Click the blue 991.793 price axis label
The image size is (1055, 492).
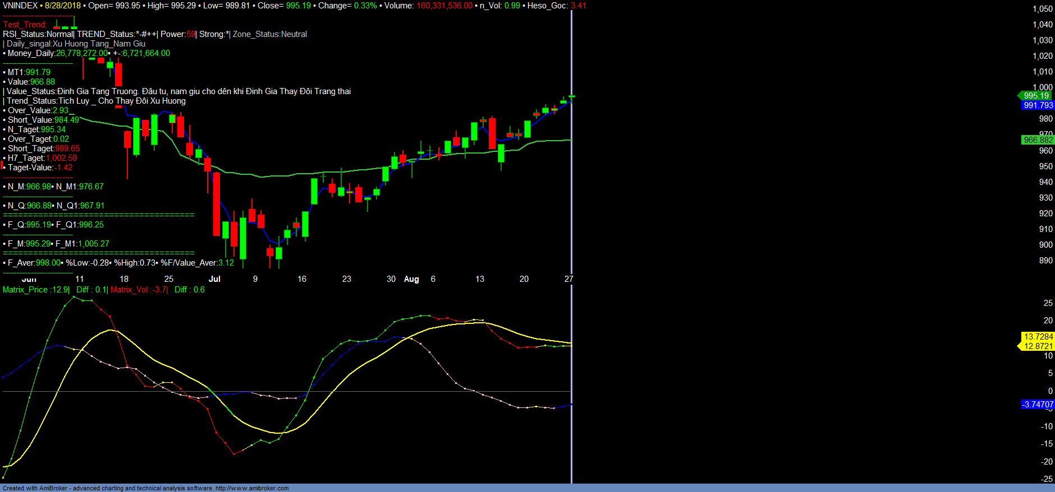pos(1038,105)
